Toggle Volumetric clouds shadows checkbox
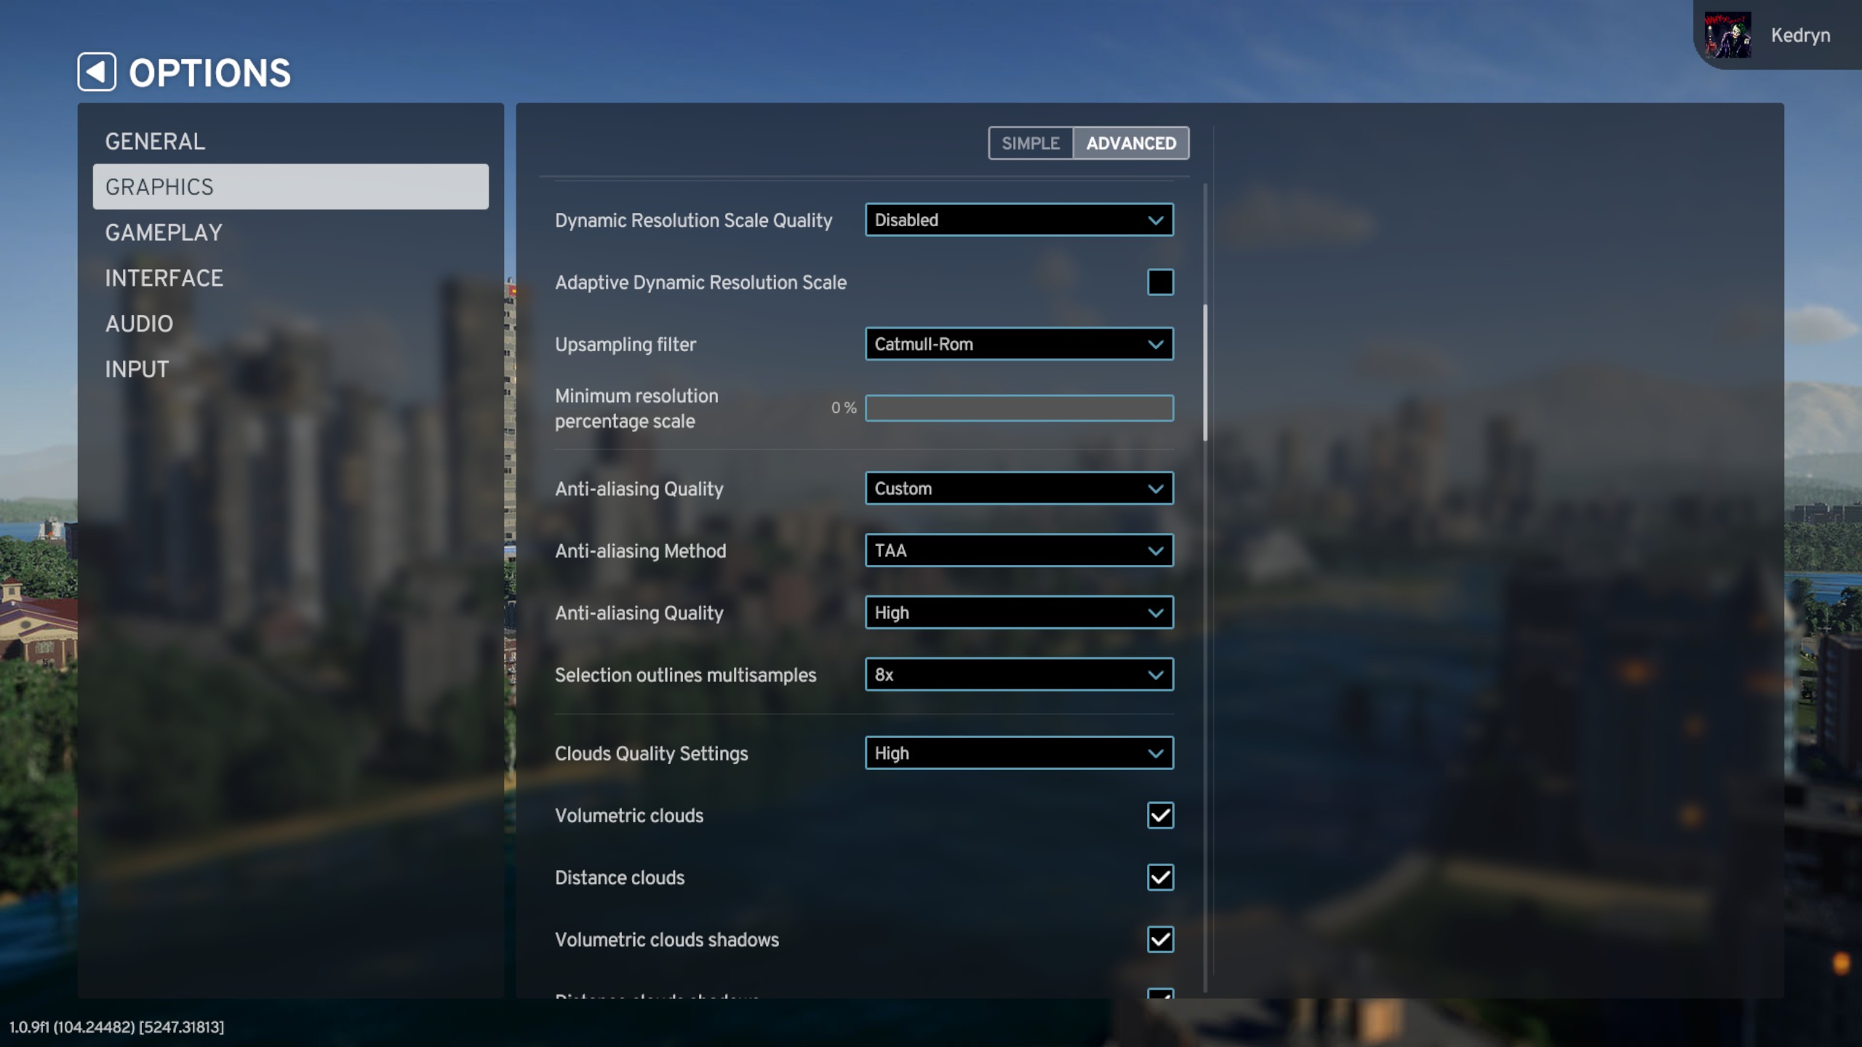The height and width of the screenshot is (1047, 1862). pyautogui.click(x=1160, y=939)
